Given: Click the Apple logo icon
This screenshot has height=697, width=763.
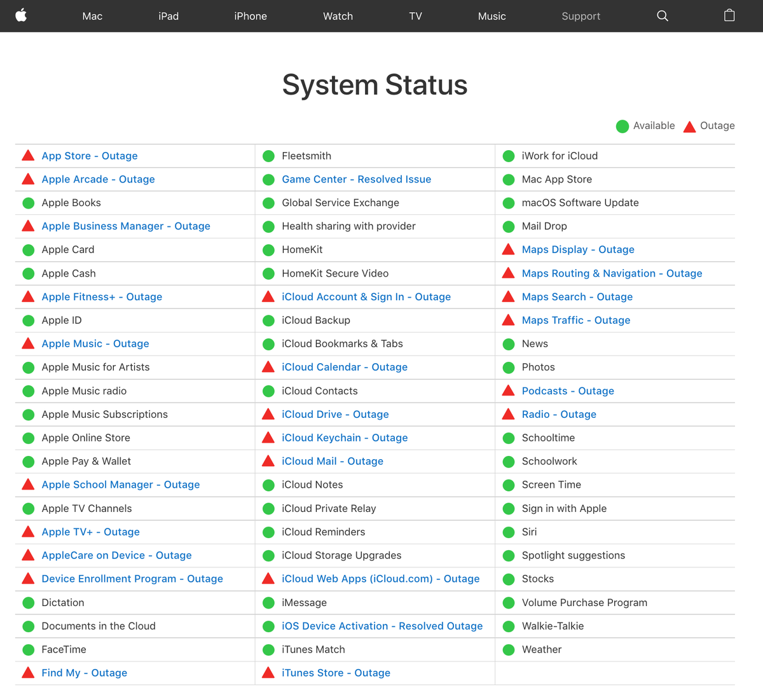Looking at the screenshot, I should pyautogui.click(x=21, y=15).
